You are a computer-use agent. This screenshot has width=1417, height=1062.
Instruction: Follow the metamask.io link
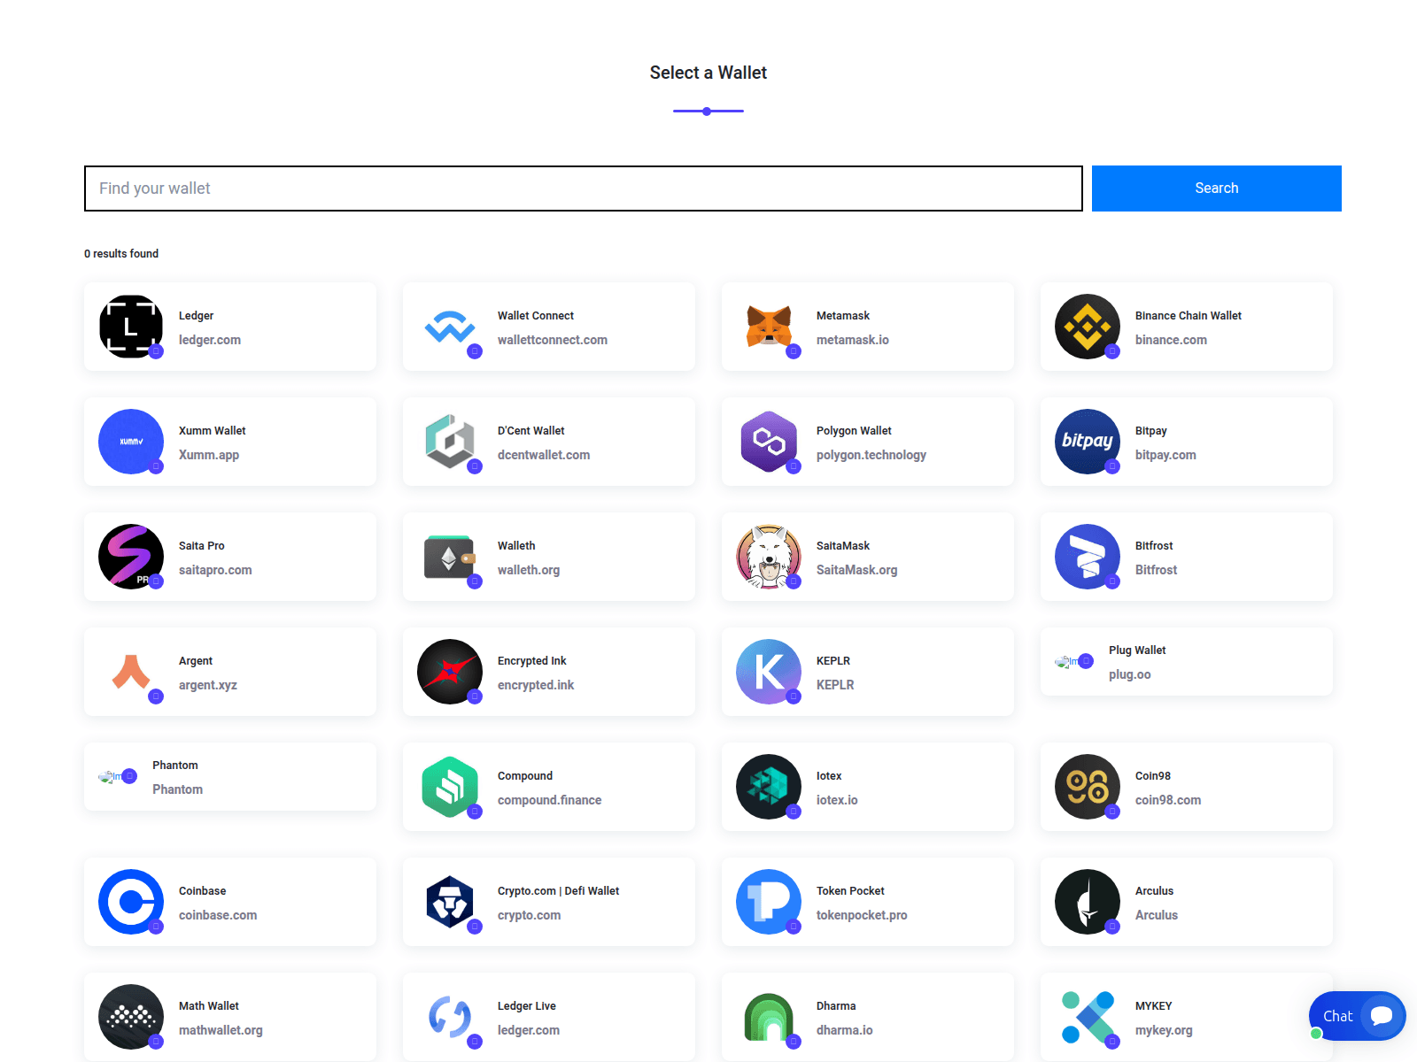click(853, 340)
